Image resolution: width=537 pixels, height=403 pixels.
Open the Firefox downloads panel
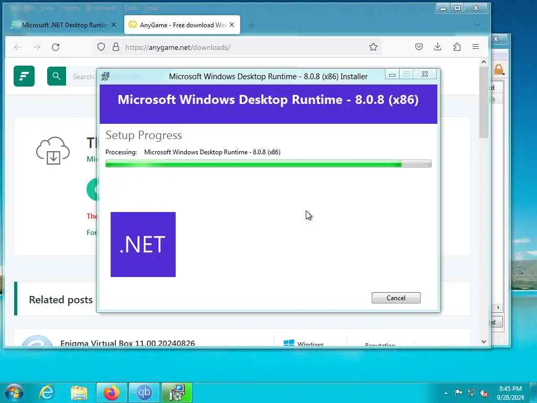[x=438, y=47]
